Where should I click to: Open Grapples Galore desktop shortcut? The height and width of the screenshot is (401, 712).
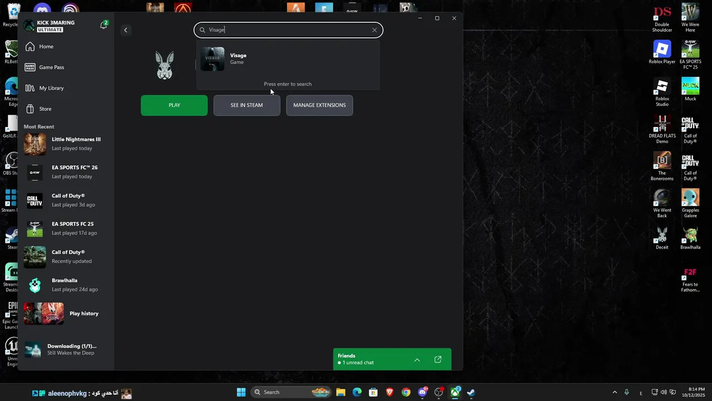[690, 204]
